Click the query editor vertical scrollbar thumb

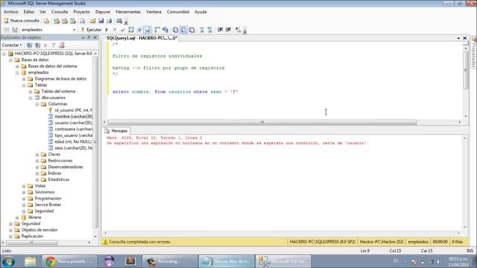click(x=465, y=69)
